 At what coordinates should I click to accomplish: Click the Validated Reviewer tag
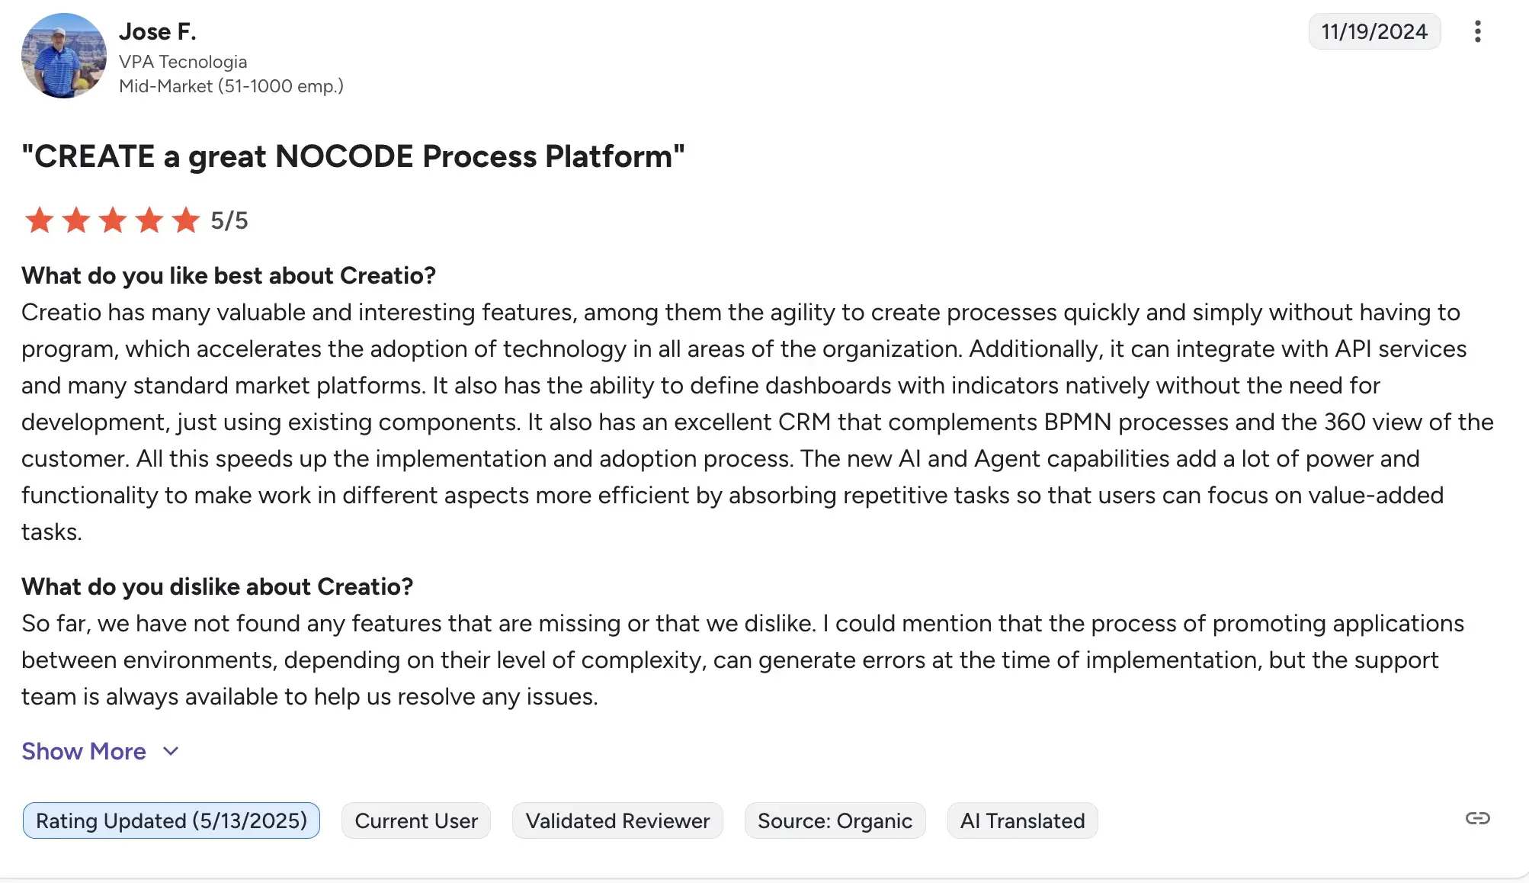click(x=617, y=820)
